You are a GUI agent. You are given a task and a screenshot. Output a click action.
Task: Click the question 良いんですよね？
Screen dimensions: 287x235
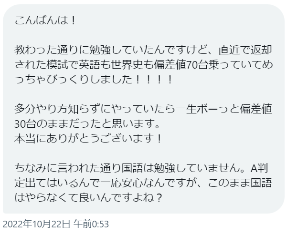click(121, 198)
